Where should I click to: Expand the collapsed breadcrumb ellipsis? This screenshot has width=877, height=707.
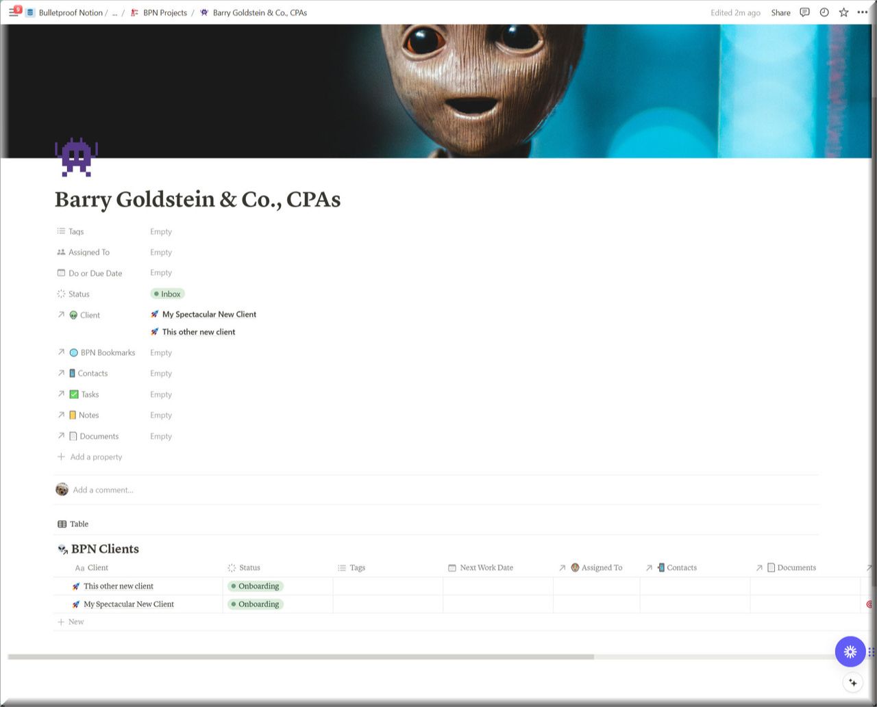(x=114, y=12)
